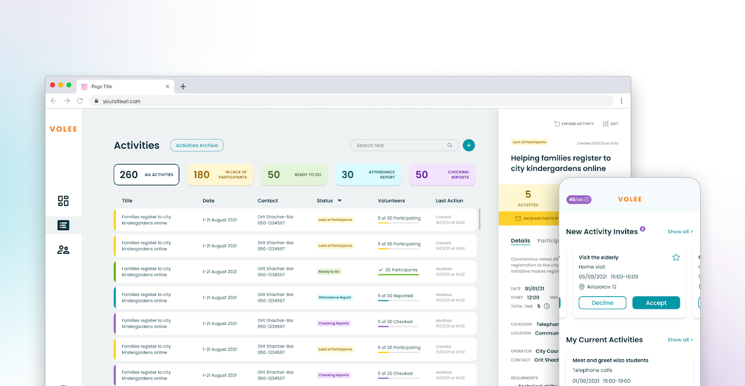Click the Attendance Report status tag in table
The image size is (745, 386).
pos(335,298)
